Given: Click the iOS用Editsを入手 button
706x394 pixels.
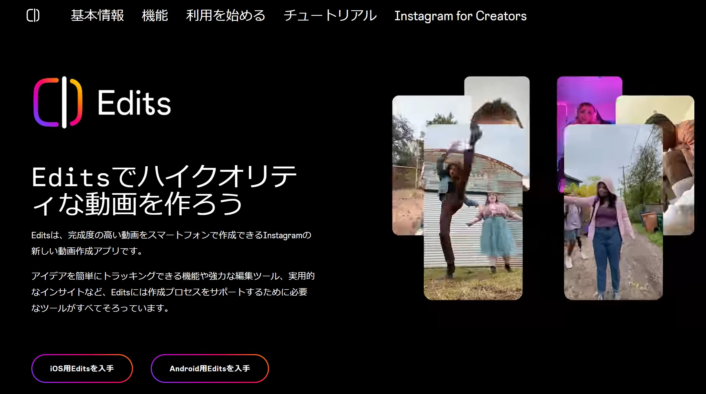Looking at the screenshot, I should pos(82,368).
